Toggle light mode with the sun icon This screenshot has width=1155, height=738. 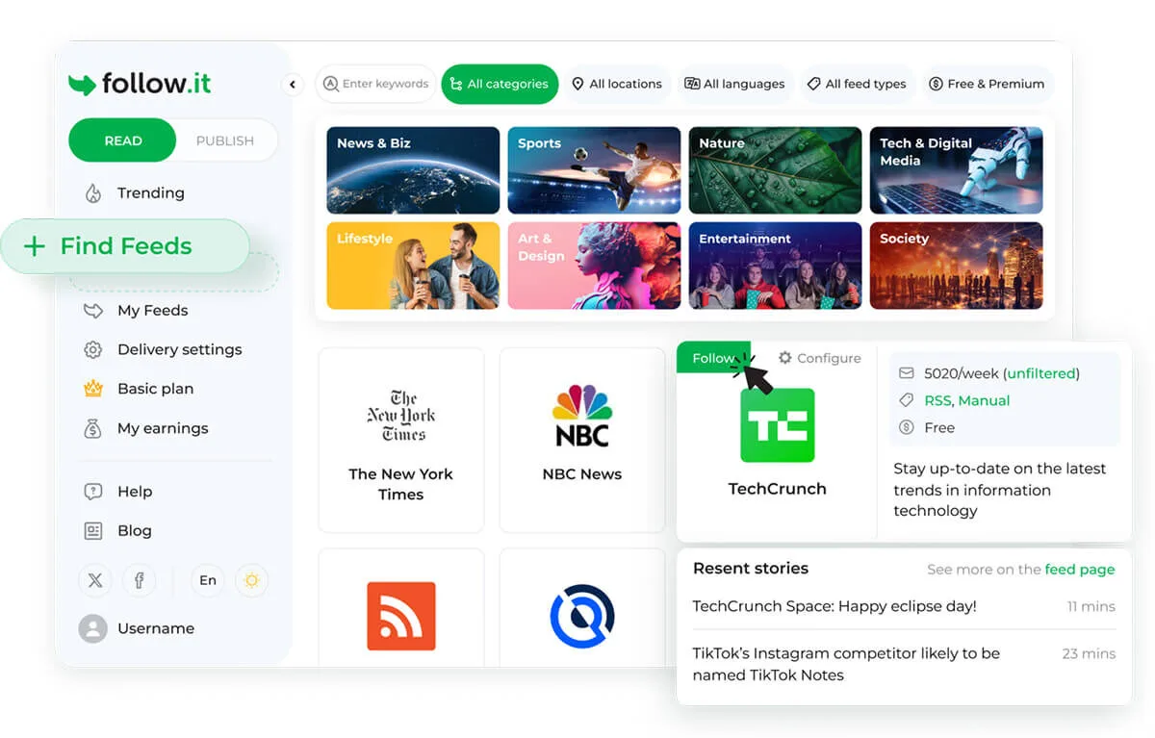(252, 580)
